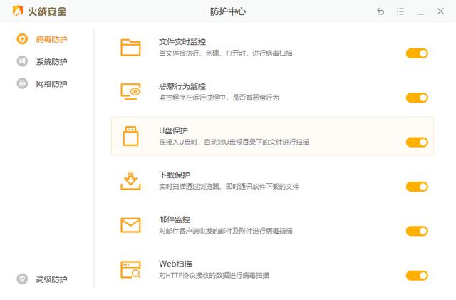
Task: Click the envelope icon for 邮件监控
Action: click(x=130, y=225)
